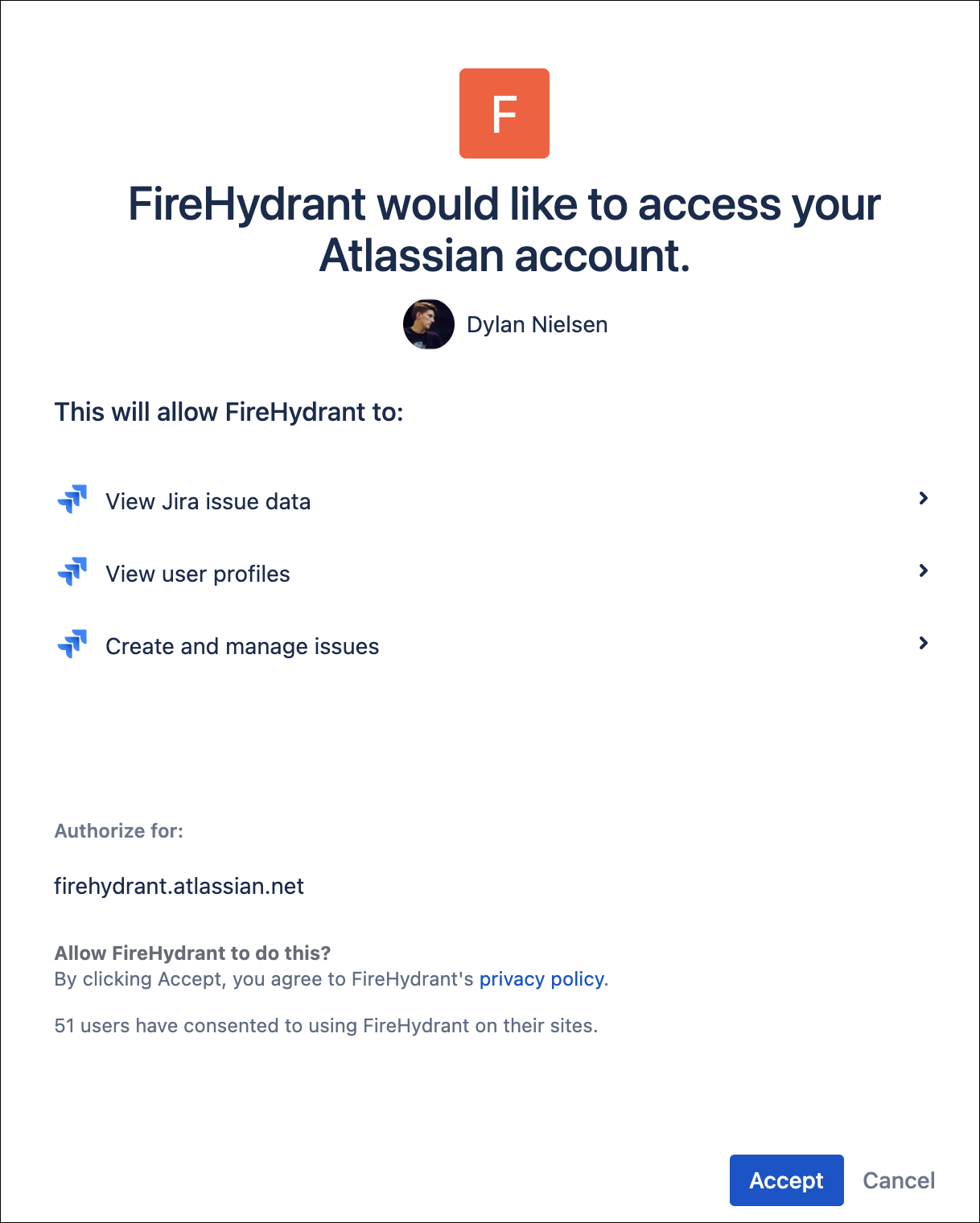The image size is (980, 1223).
Task: Click the Jira icon by Create and manage issues
Action: pyautogui.click(x=72, y=644)
